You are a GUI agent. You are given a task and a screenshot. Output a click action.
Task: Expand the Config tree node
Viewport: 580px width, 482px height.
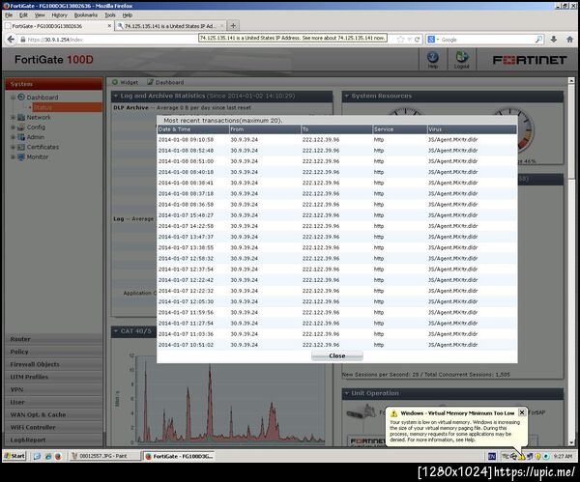pos(13,128)
